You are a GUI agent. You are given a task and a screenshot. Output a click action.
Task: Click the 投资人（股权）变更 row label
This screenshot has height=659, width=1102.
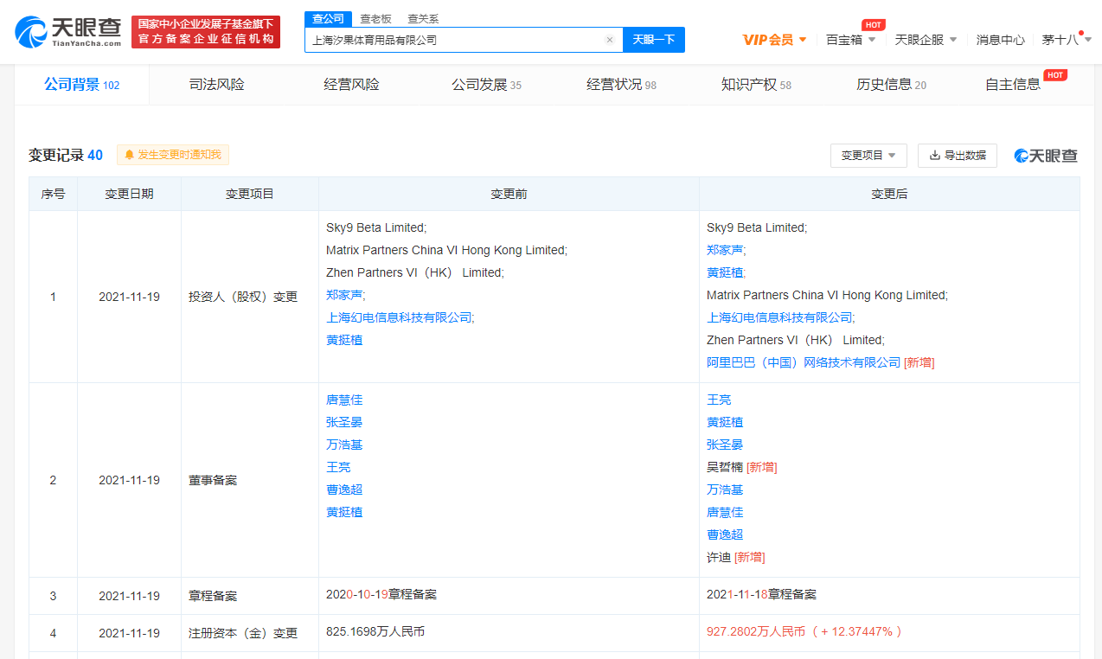tap(243, 297)
